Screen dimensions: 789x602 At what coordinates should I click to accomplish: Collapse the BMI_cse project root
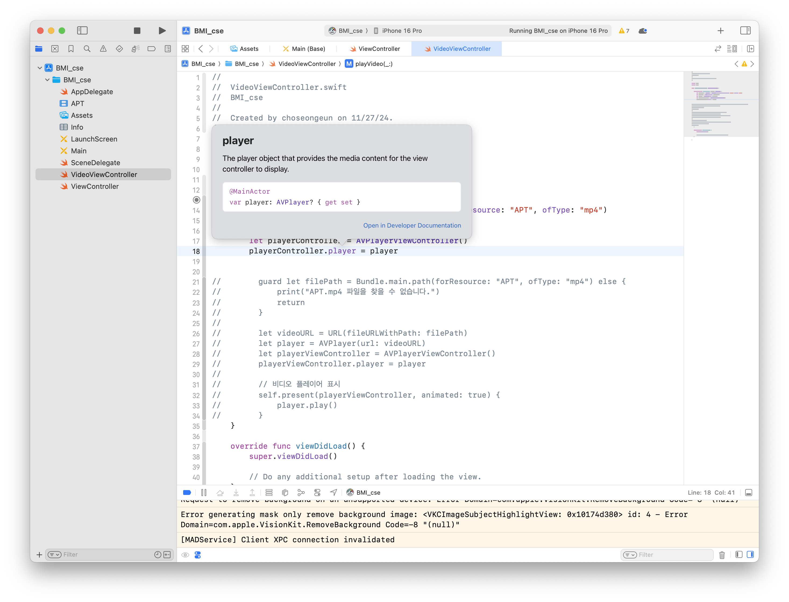[x=40, y=68]
